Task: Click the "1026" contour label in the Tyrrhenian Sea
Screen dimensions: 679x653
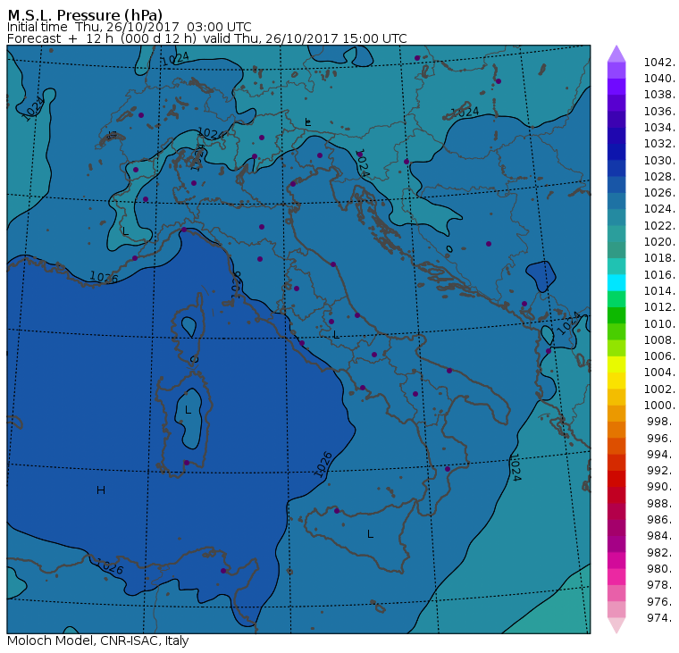Action: (x=323, y=465)
